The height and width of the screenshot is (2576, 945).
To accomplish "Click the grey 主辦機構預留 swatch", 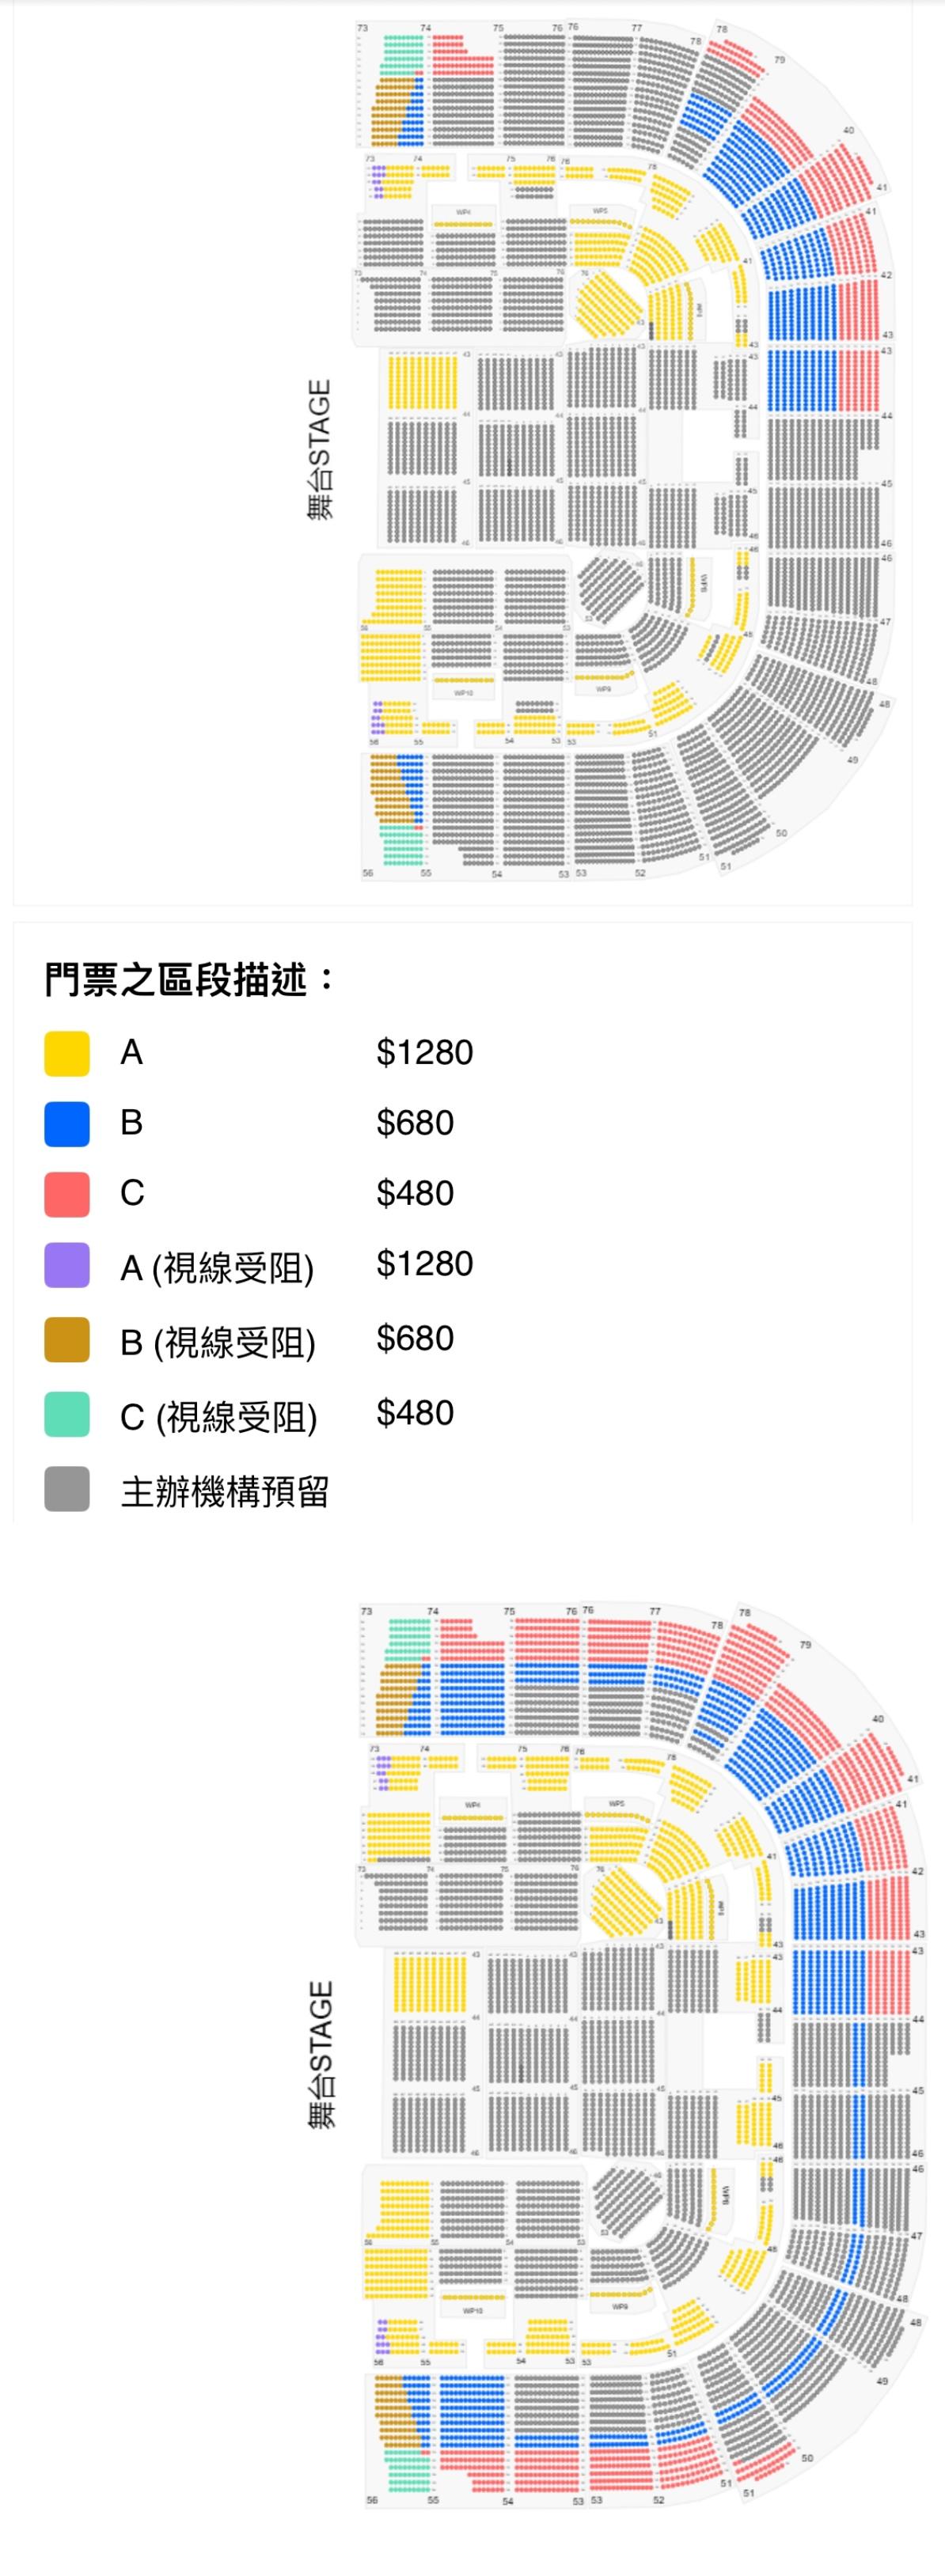I will coord(67,1488).
